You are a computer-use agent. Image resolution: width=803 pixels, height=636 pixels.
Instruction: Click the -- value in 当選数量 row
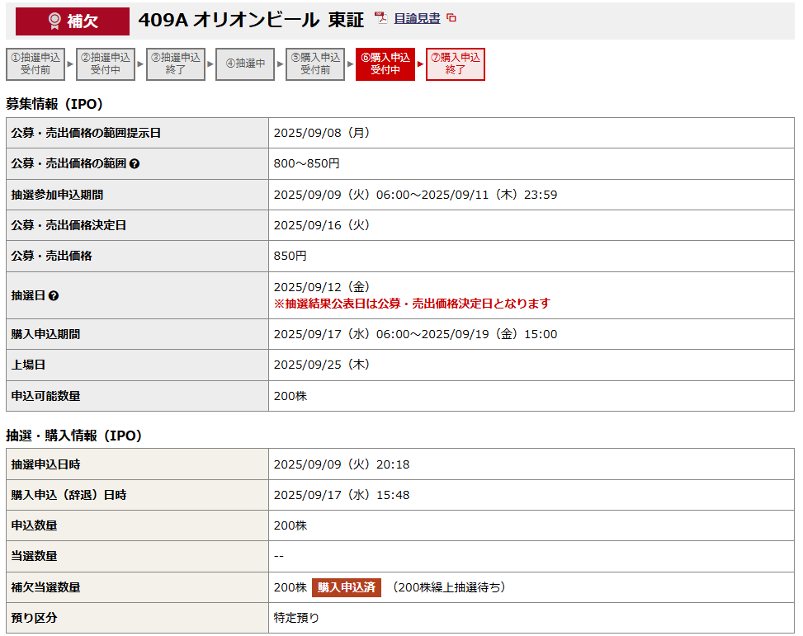pyautogui.click(x=279, y=557)
